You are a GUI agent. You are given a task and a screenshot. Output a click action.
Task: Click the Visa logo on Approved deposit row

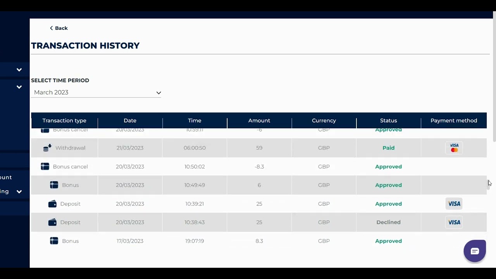(454, 204)
